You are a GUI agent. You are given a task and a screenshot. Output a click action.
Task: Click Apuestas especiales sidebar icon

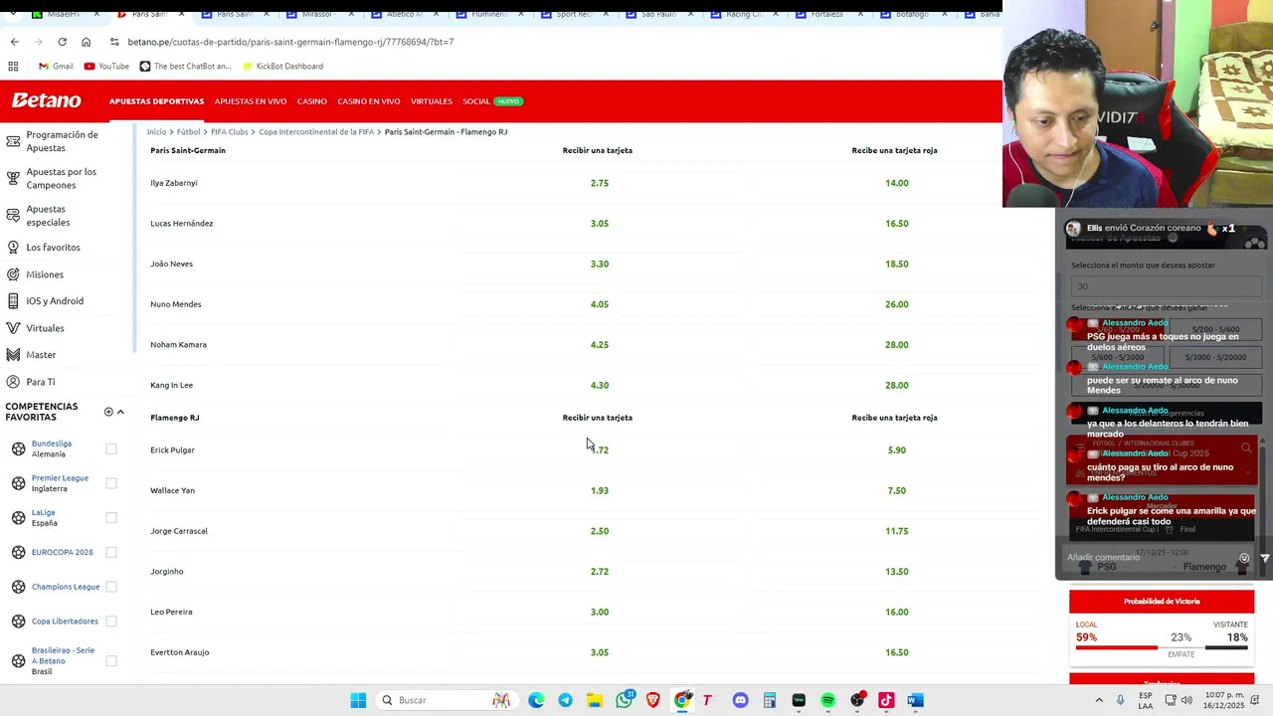(13, 215)
